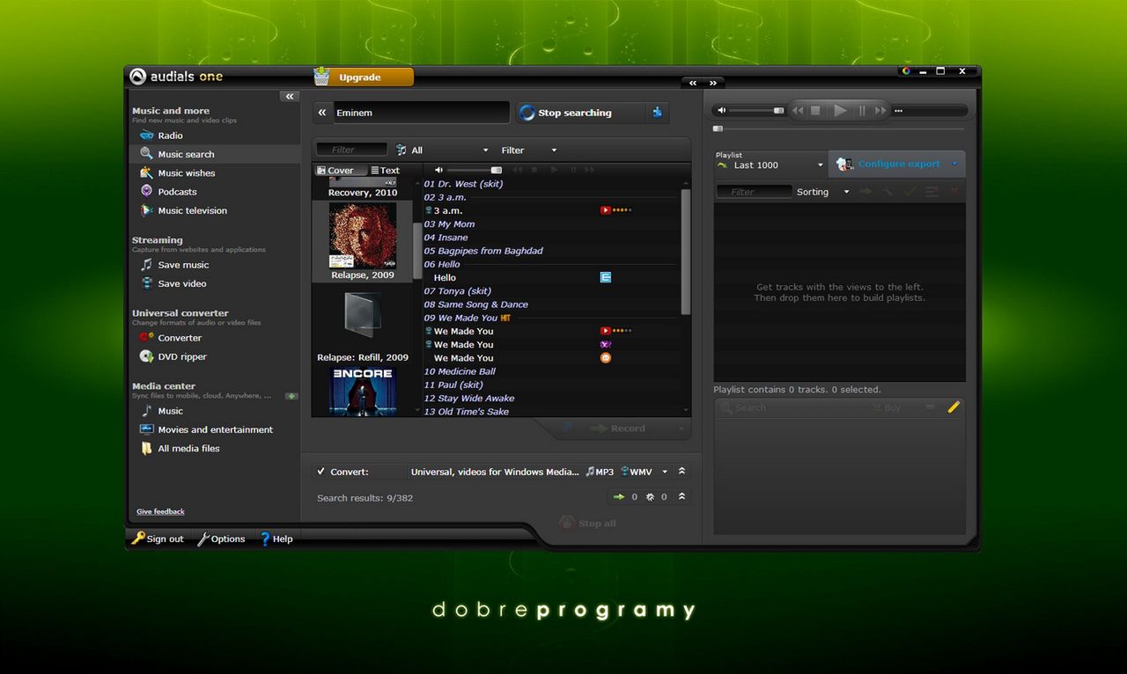The height and width of the screenshot is (674, 1127).
Task: Open Save music streaming option
Action: pyautogui.click(x=174, y=265)
